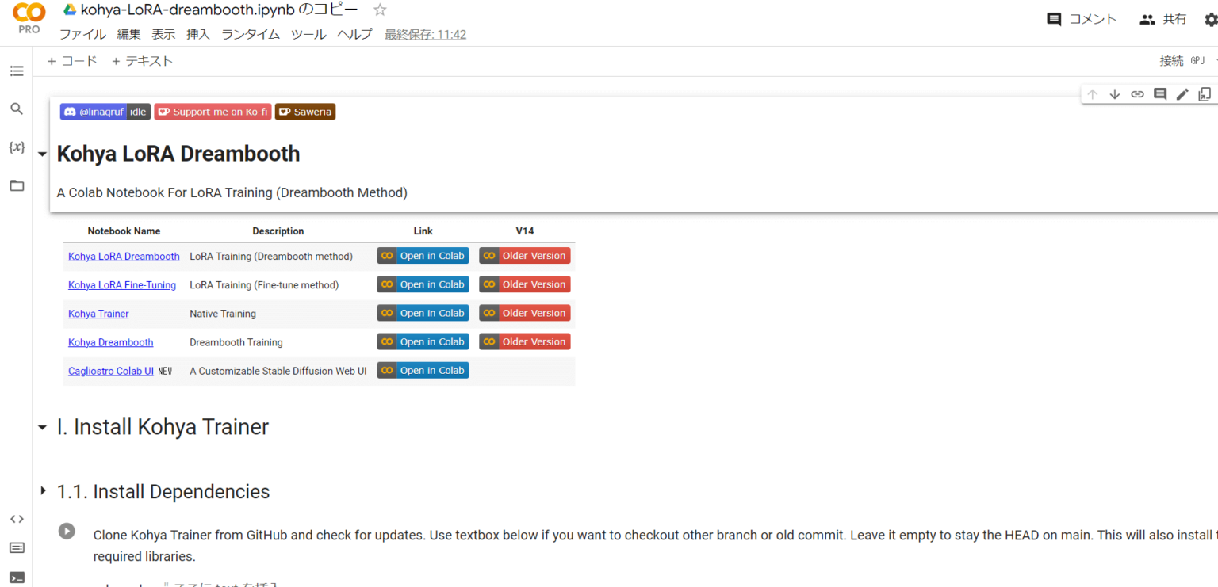Add a new code cell with + コード
1218x587 pixels.
coord(72,61)
